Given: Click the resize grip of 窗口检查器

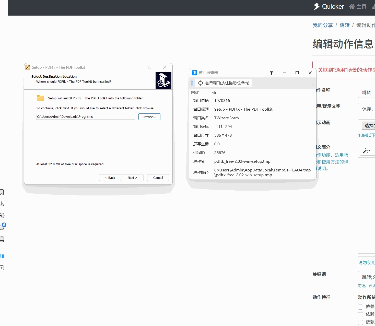Looking at the screenshot, I should [x=314, y=178].
